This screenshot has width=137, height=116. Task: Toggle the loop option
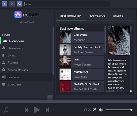[85, 110]
